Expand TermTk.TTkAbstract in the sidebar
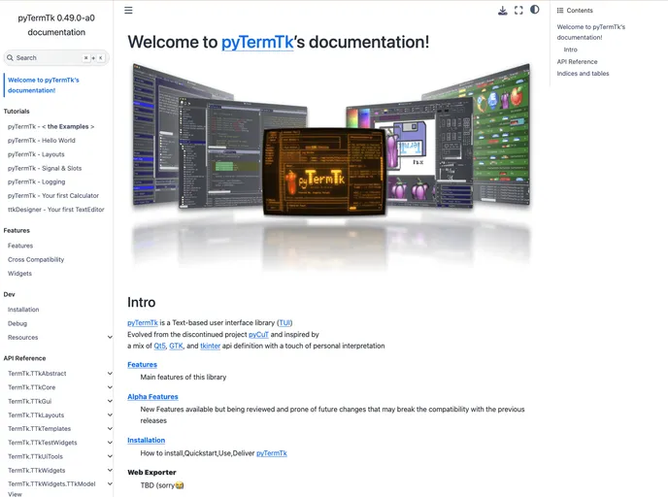668x497 pixels. pos(110,374)
